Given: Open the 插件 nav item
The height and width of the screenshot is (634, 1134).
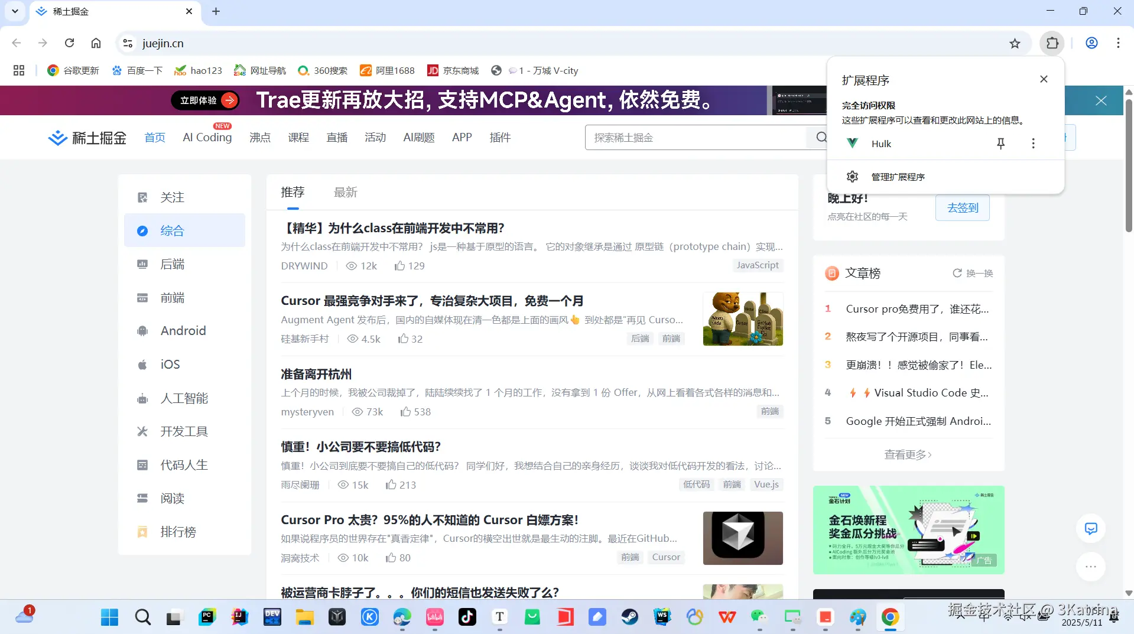Looking at the screenshot, I should (x=500, y=138).
